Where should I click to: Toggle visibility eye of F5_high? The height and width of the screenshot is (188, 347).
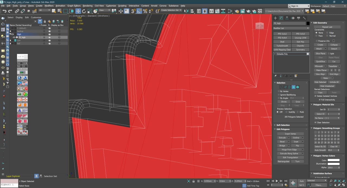click(14, 37)
